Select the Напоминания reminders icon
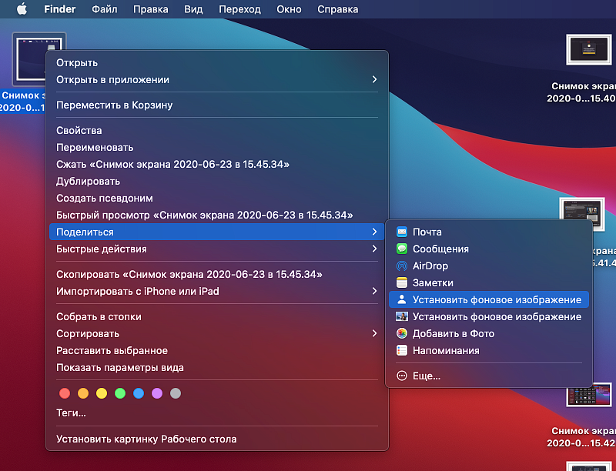 coord(401,350)
